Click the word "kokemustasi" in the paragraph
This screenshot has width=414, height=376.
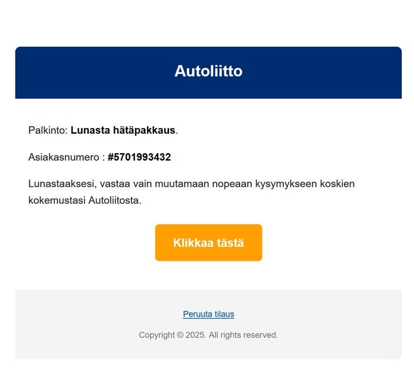click(57, 201)
